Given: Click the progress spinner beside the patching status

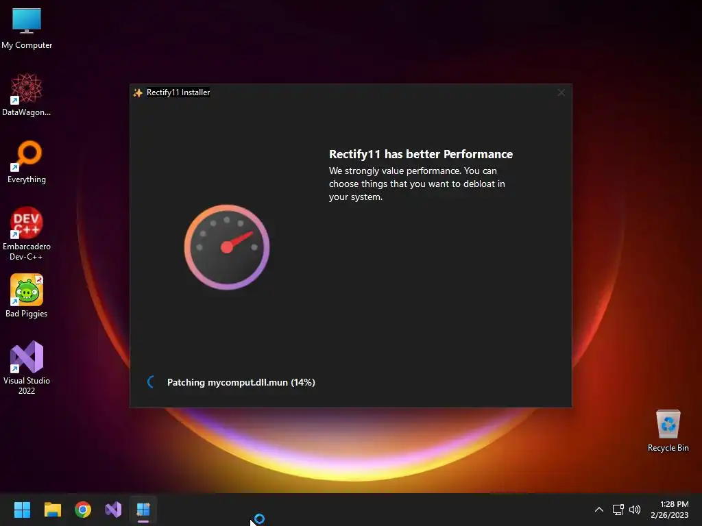Looking at the screenshot, I should (x=152, y=382).
